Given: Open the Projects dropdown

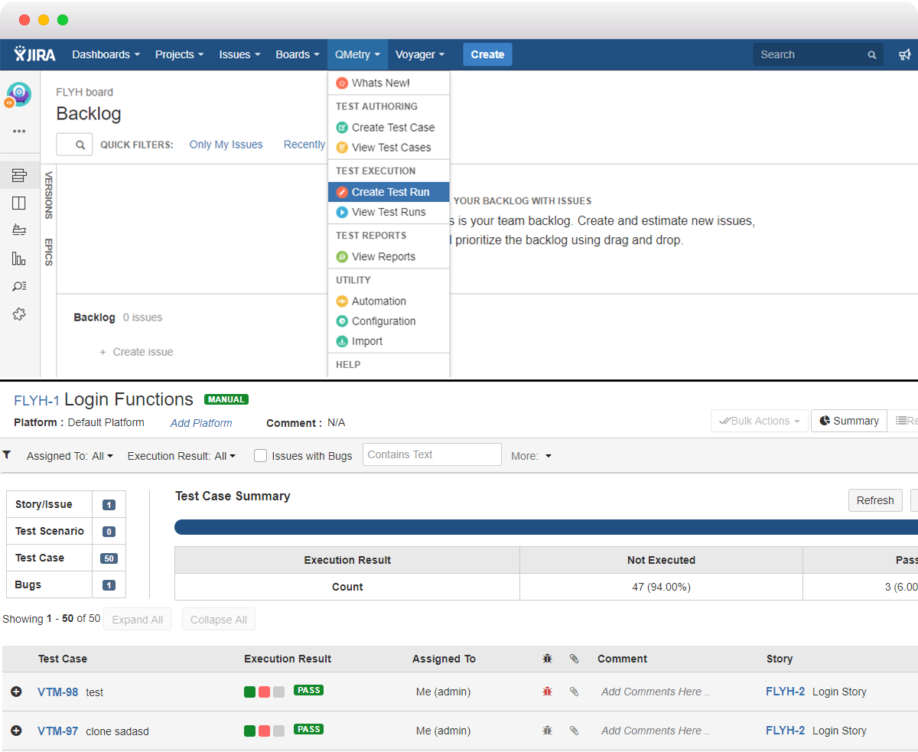Looking at the screenshot, I should [x=179, y=54].
